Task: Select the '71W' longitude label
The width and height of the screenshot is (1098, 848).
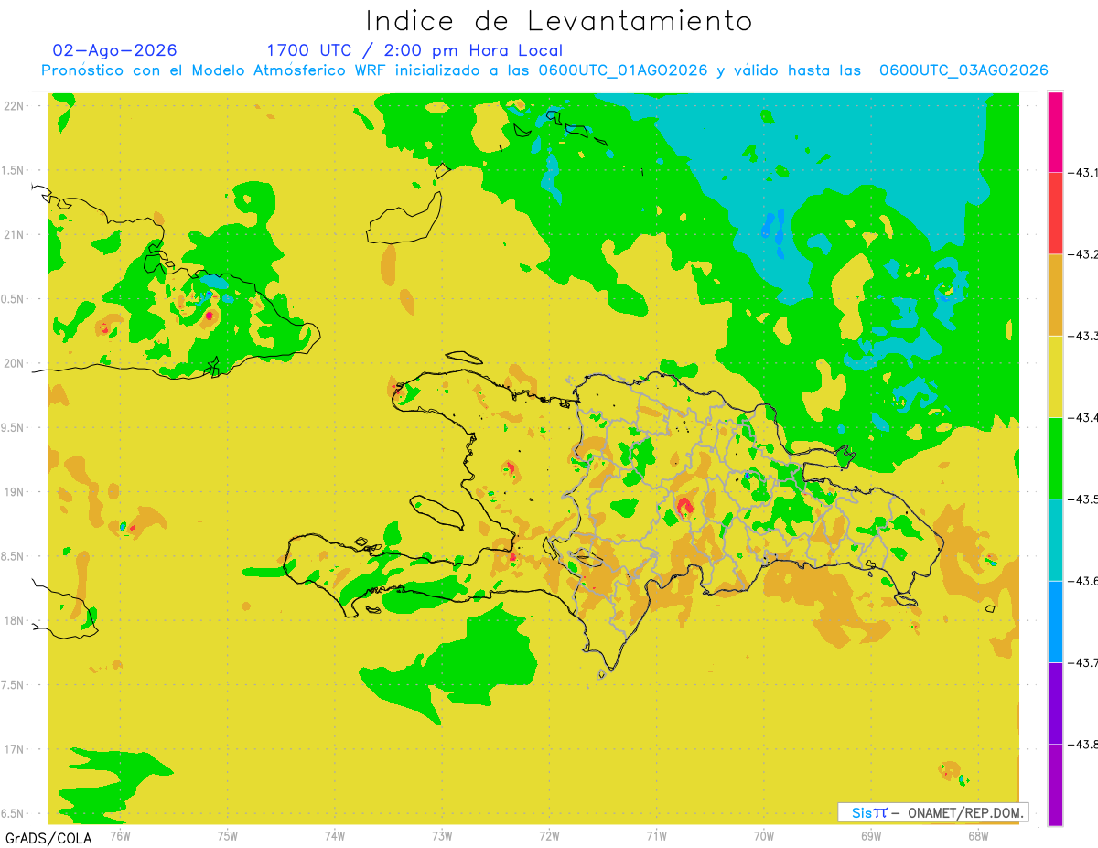Action: click(656, 835)
